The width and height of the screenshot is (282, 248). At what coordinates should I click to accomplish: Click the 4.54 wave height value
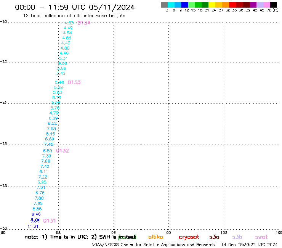pyautogui.click(x=67, y=33)
